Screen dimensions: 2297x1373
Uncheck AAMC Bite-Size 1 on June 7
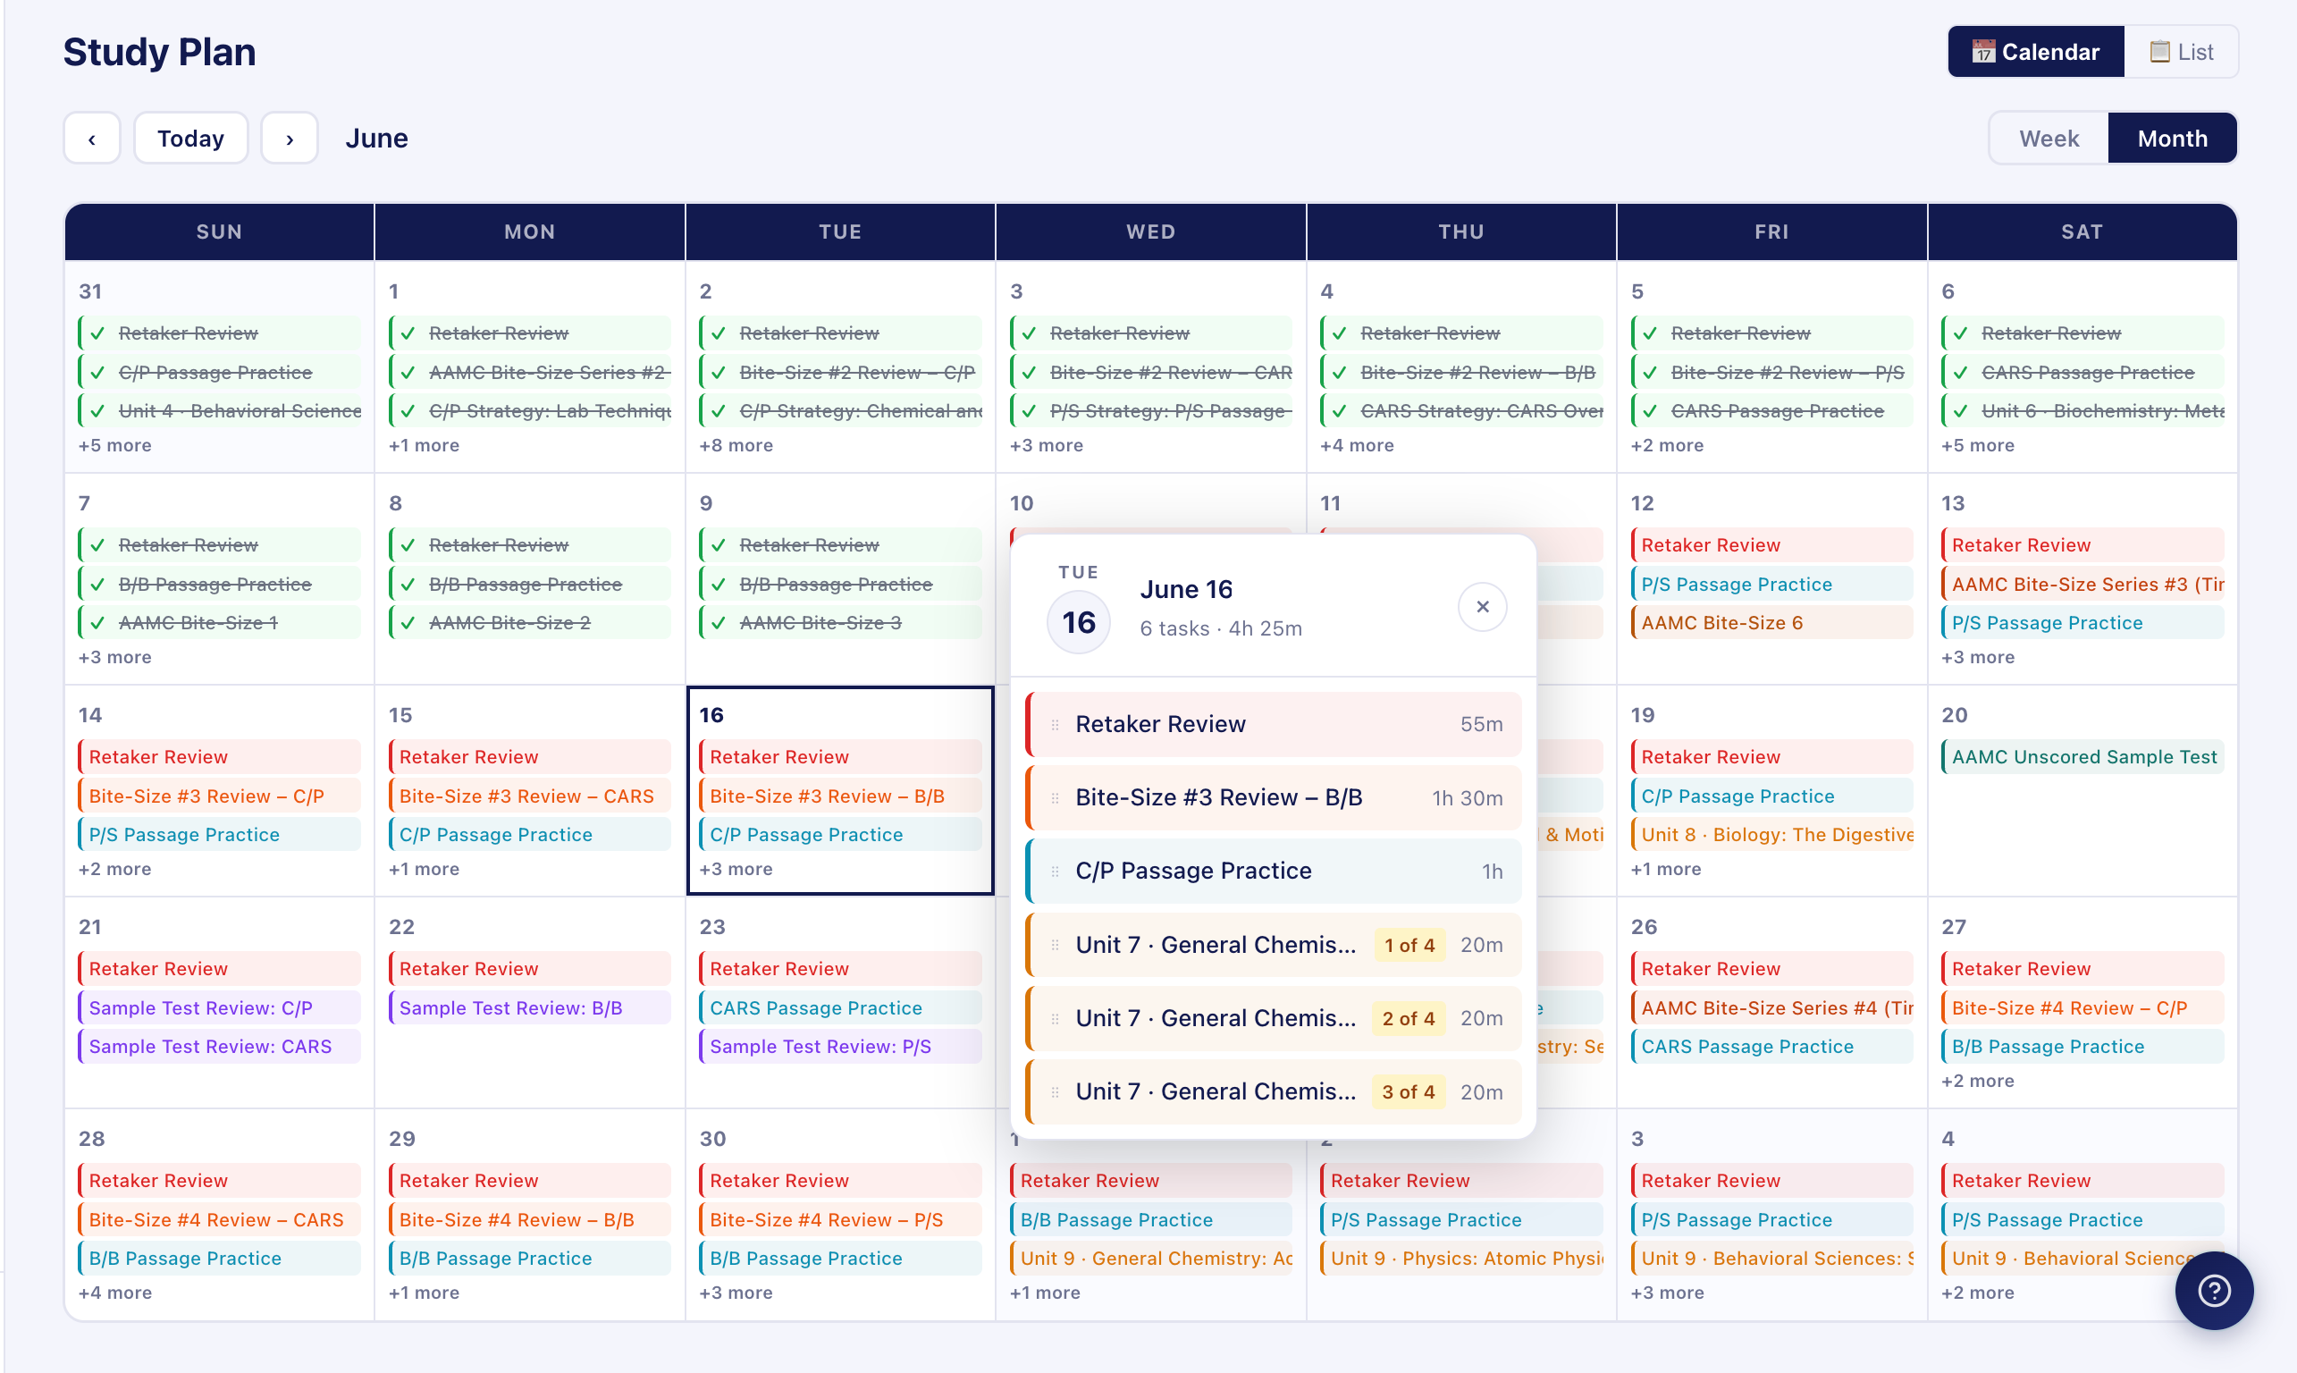click(x=97, y=623)
